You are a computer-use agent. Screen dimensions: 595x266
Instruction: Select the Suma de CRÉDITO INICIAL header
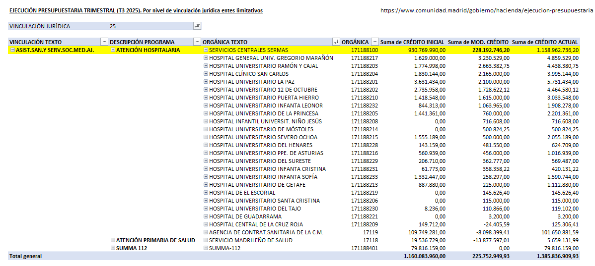click(x=413, y=42)
